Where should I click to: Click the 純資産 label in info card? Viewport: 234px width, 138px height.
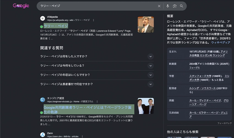pos(173,64)
